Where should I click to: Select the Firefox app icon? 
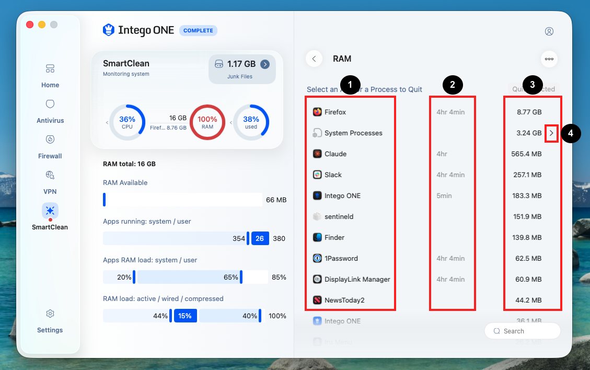[x=317, y=112]
